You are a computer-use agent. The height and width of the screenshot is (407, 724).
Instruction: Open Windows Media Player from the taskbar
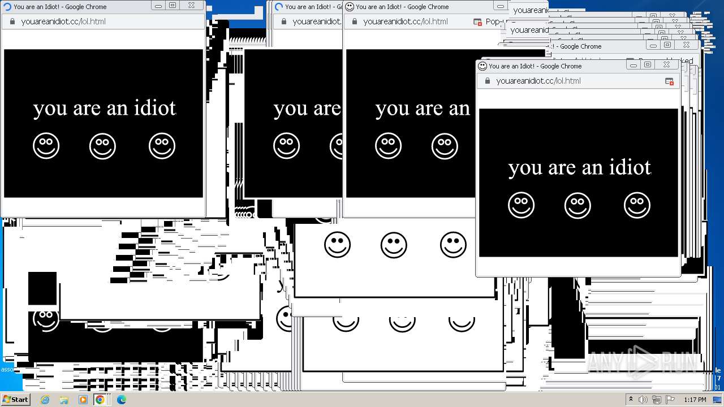[x=83, y=400]
